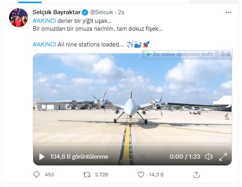Play the AKINCI drone video
242x187 pixels.
pyautogui.click(x=42, y=157)
